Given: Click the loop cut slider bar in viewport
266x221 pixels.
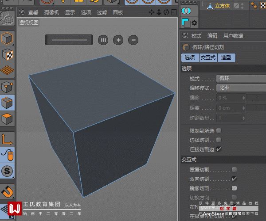Looking at the screenshot, I should [x=69, y=40].
